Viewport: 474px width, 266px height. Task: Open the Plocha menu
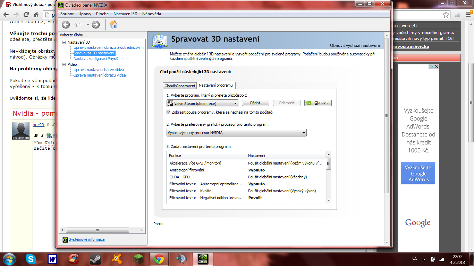point(102,14)
